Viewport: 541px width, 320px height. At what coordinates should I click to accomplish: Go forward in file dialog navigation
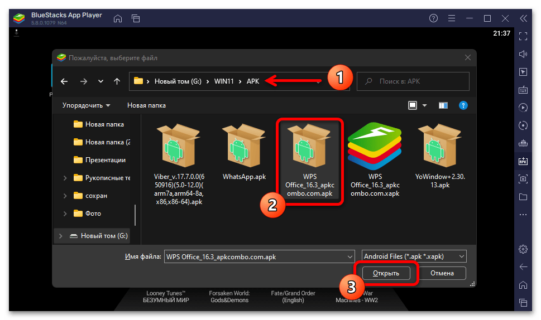point(84,81)
